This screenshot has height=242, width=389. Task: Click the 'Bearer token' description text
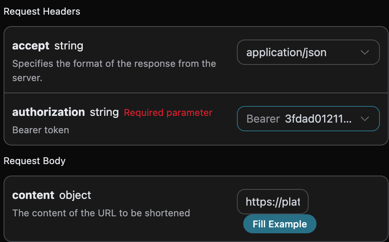click(40, 130)
